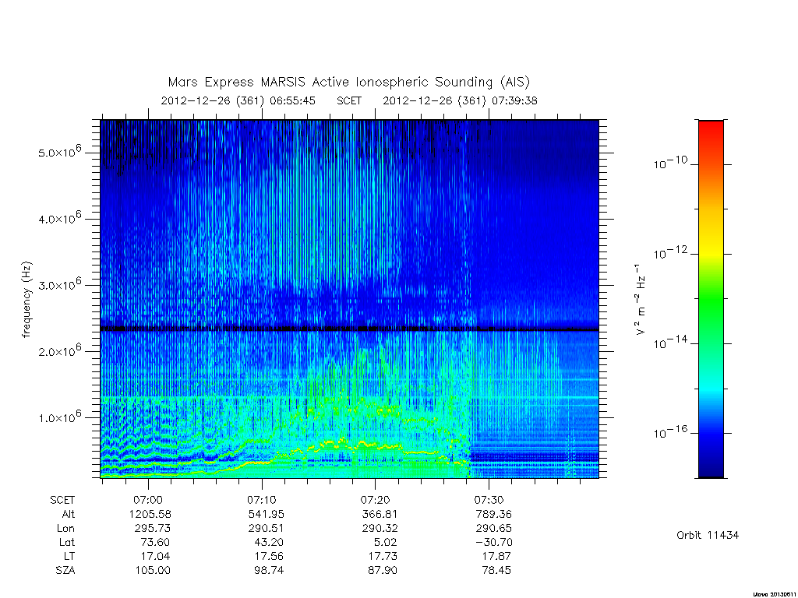The height and width of the screenshot is (598, 798).
Task: Click local time value 17.56
Action: 269,556
